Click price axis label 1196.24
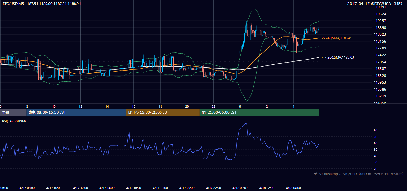The height and width of the screenshot is (191, 407). pos(380,14)
